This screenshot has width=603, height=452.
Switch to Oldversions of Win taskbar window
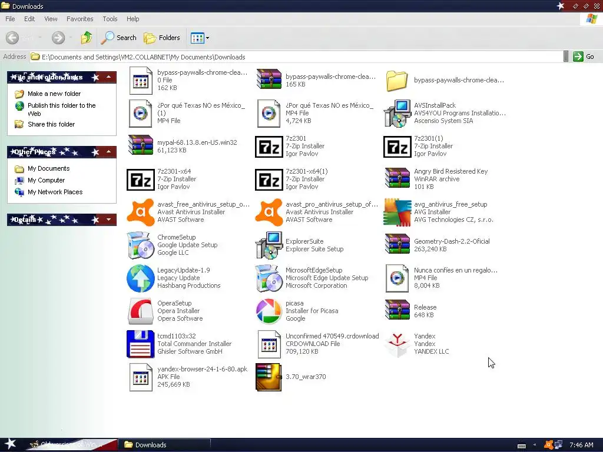point(71,445)
